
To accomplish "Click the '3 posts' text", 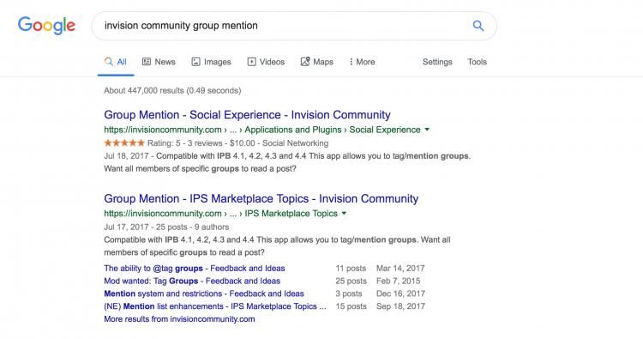I will click(x=349, y=294).
